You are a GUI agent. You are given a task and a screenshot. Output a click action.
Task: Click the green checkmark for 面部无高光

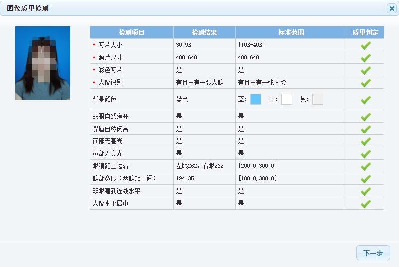366,142
